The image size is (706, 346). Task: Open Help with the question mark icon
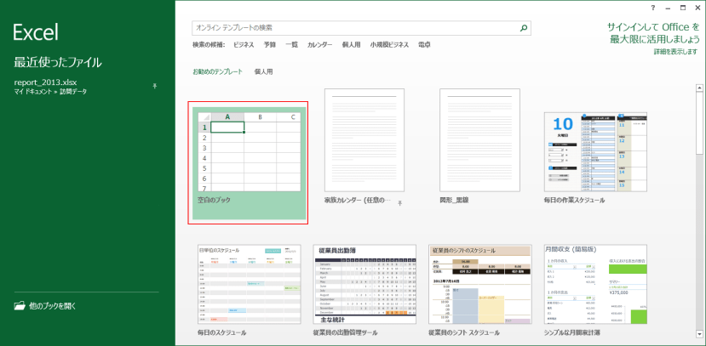click(x=653, y=7)
